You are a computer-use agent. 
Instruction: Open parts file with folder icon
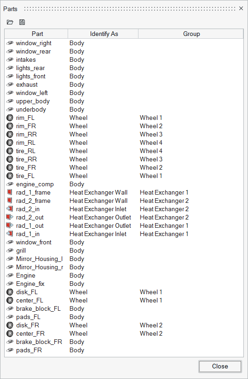[x=10, y=22]
